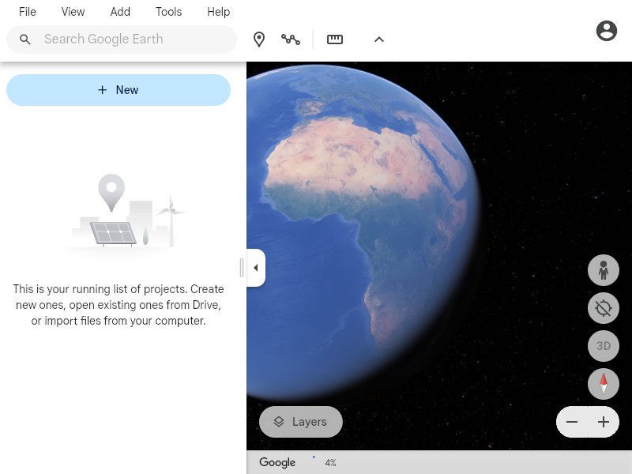Click the Search Google Earth field
Image resolution: width=632 pixels, height=474 pixels.
coord(122,39)
